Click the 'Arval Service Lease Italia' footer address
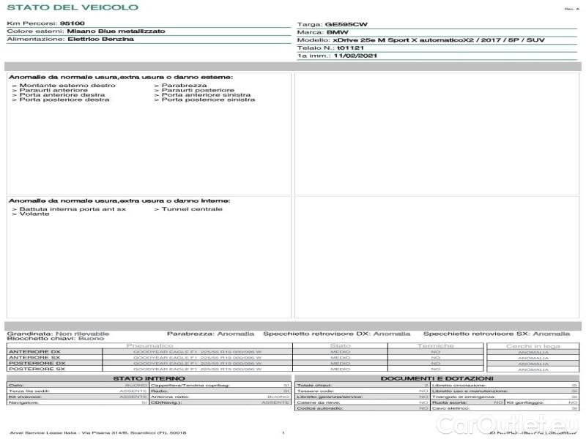 coord(98,432)
